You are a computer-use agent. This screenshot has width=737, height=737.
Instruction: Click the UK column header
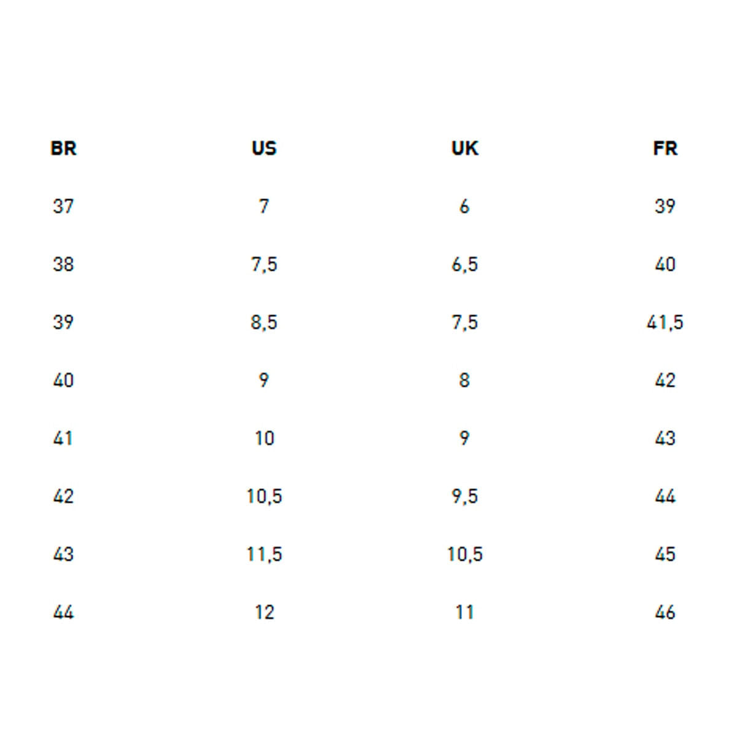coord(464,149)
